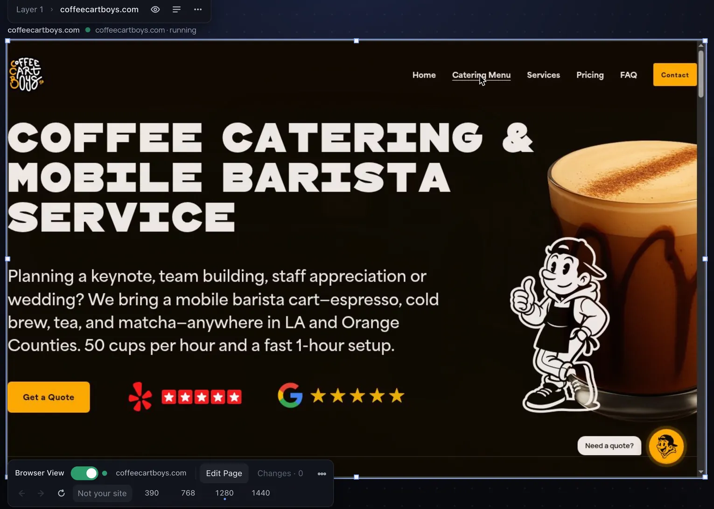Viewport: 714px width, 509px height.
Task: Click the Coffee Cart Boys logo
Action: [27, 74]
